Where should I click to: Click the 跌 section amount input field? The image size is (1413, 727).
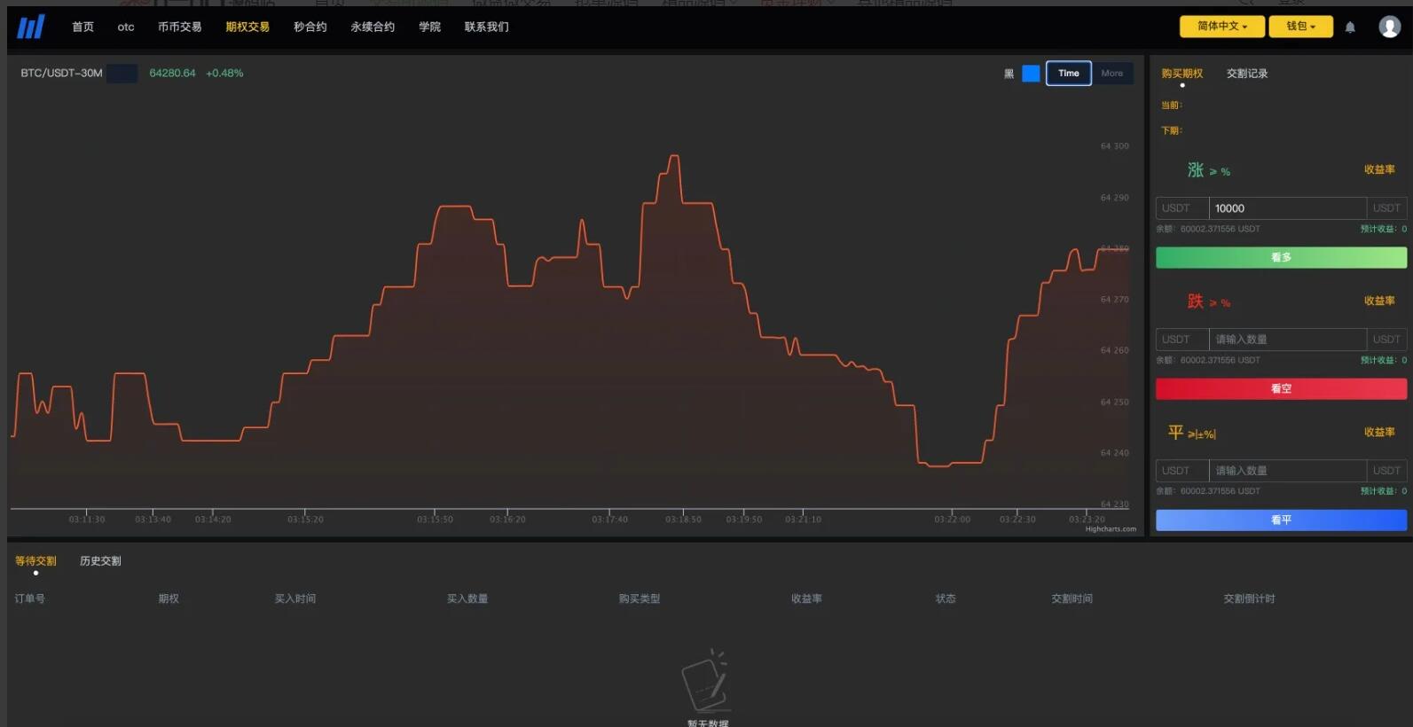point(1286,340)
